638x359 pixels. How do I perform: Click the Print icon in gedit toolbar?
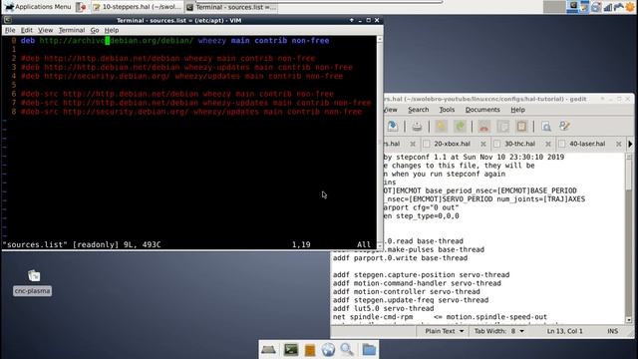click(x=417, y=127)
